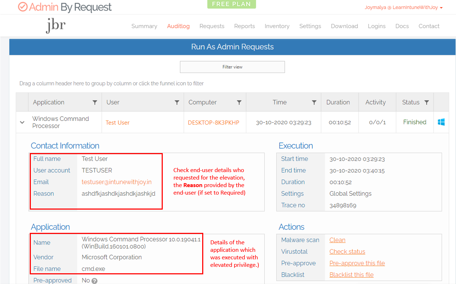
Task: Click the Filter view button
Action: (232, 67)
